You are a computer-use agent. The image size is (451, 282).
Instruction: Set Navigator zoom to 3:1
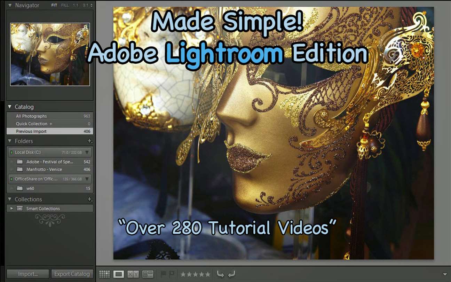coord(86,5)
